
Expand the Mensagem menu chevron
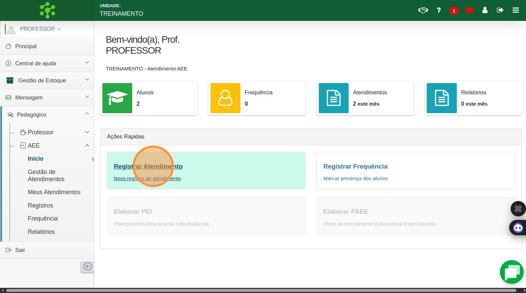(x=87, y=97)
